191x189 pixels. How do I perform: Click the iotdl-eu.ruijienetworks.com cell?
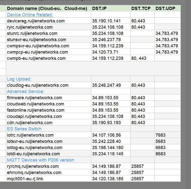[x=33, y=154]
